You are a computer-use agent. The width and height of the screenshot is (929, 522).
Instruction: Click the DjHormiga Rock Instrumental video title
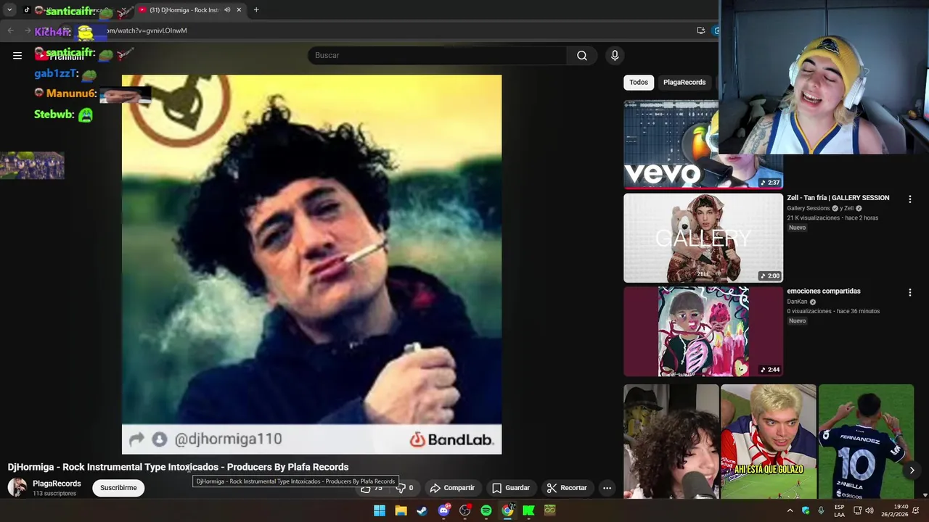178,467
